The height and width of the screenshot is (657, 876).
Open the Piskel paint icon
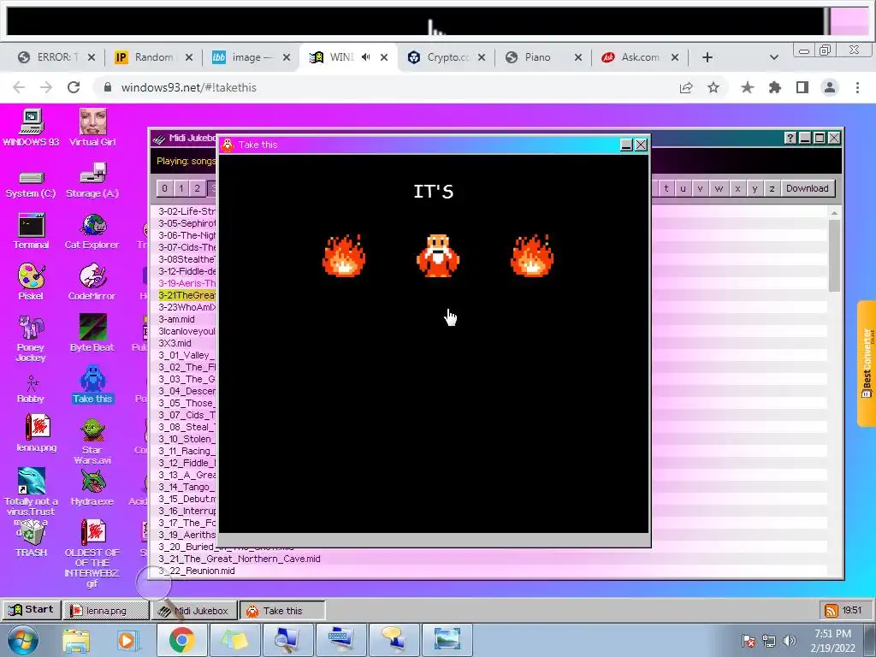(32, 282)
